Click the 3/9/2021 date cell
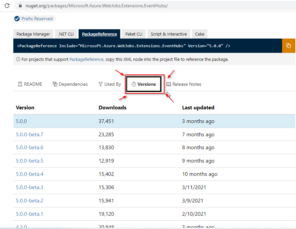The image size is (296, 229). 192,200
